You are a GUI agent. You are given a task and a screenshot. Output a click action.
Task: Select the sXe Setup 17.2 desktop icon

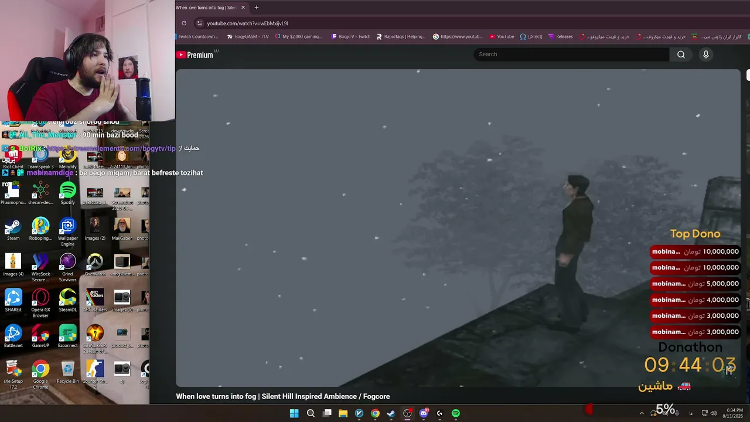pyautogui.click(x=13, y=375)
